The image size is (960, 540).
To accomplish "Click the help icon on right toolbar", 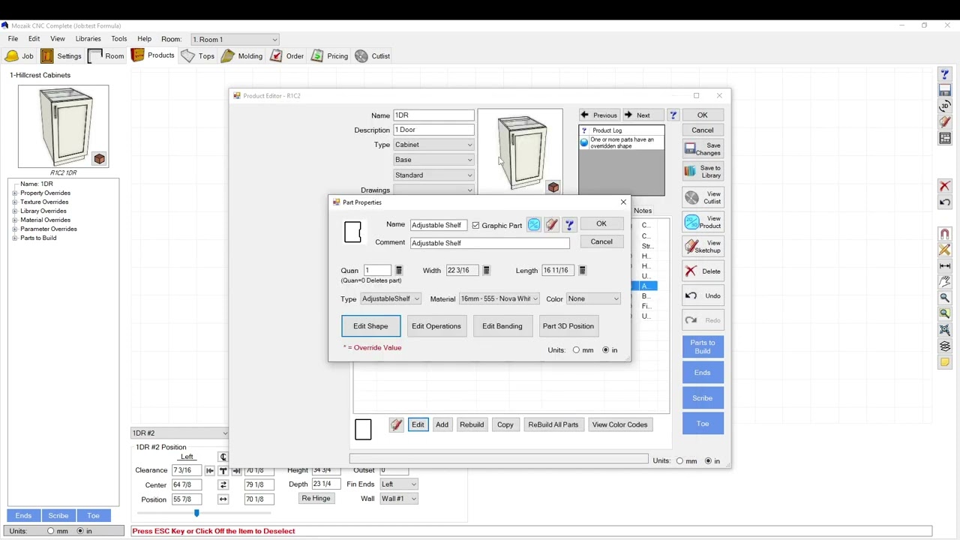I will [x=945, y=74].
